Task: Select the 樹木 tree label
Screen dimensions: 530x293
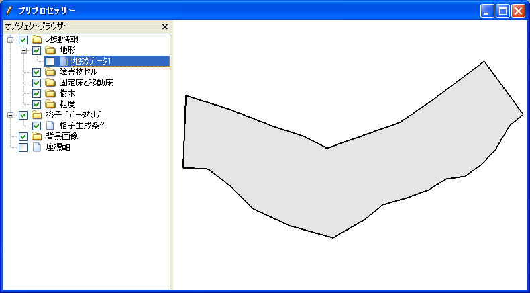Action: pyautogui.click(x=67, y=93)
